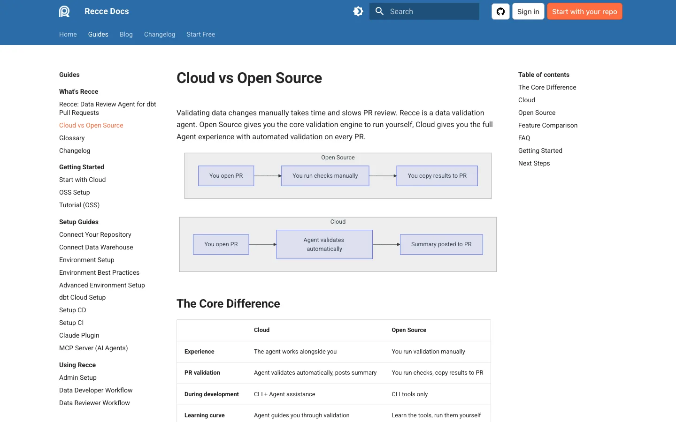676x422 pixels.
Task: Click the Sign in button
Action: 528,12
